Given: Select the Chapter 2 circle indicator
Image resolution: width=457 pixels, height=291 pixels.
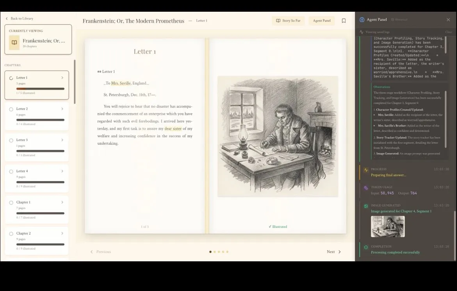Looking at the screenshot, I should click(x=11, y=234).
